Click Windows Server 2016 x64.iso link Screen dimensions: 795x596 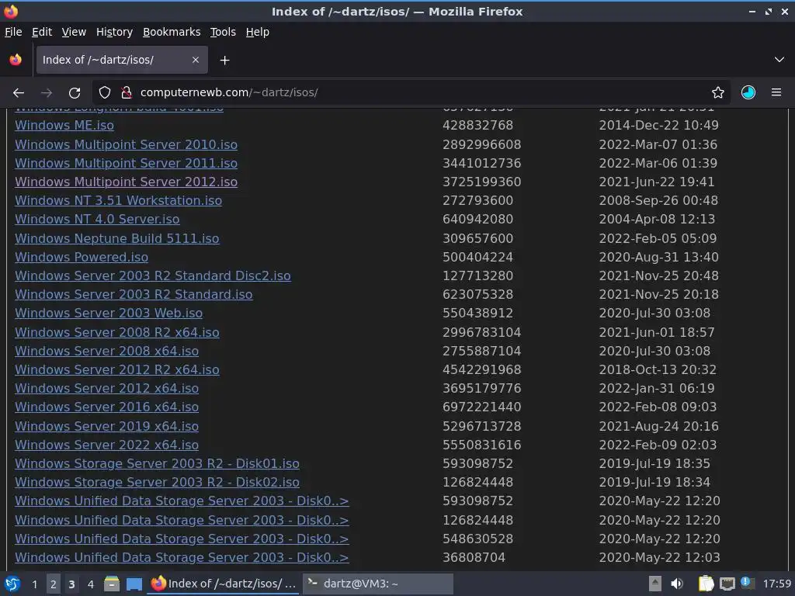[106, 407]
